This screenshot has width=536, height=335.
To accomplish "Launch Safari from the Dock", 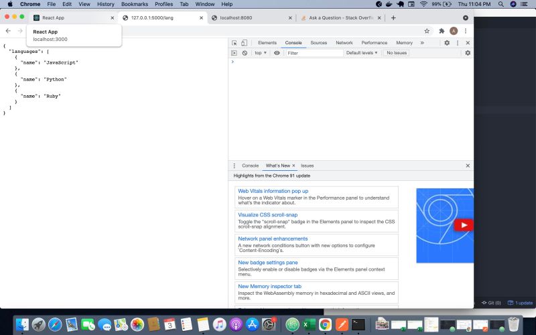I will (55, 324).
